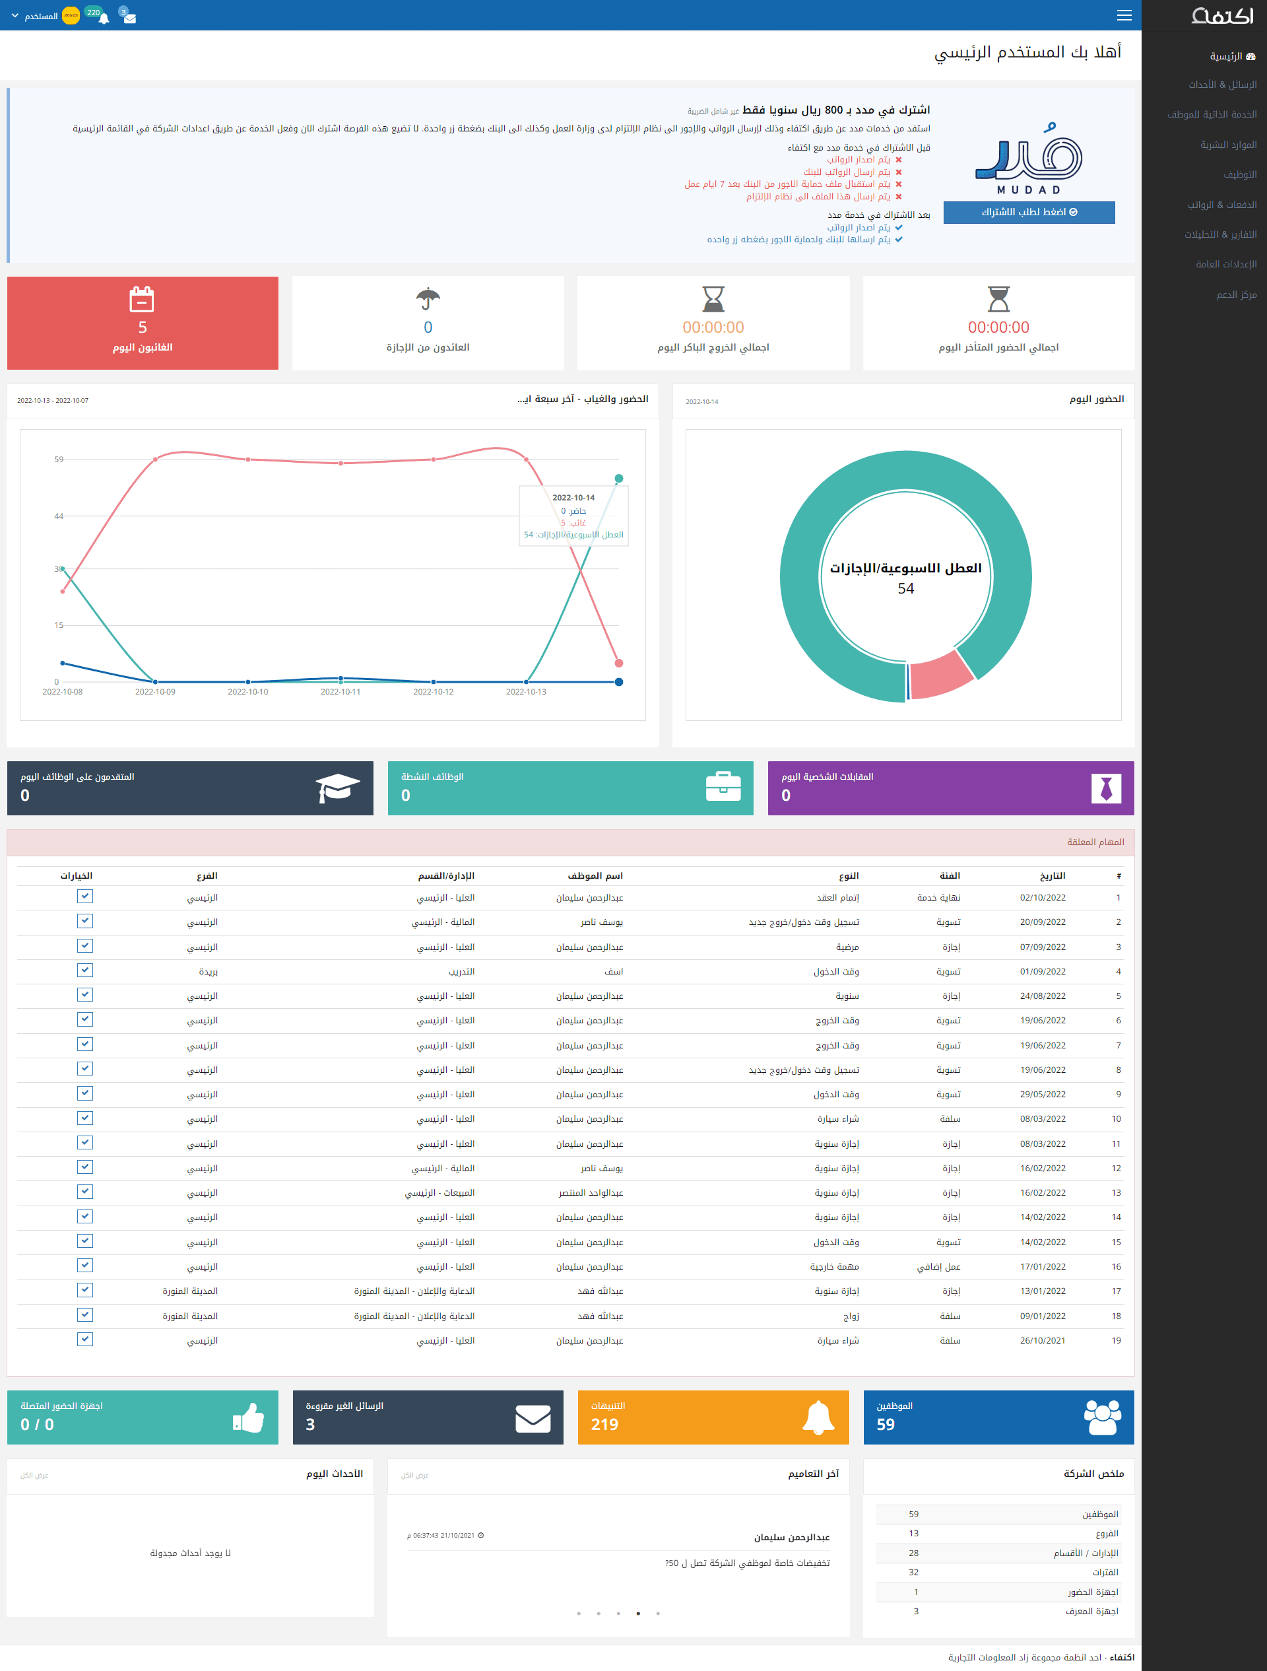Click the calendar icon on absent today card
Image resolution: width=1267 pixels, height=1671 pixels.
142,299
